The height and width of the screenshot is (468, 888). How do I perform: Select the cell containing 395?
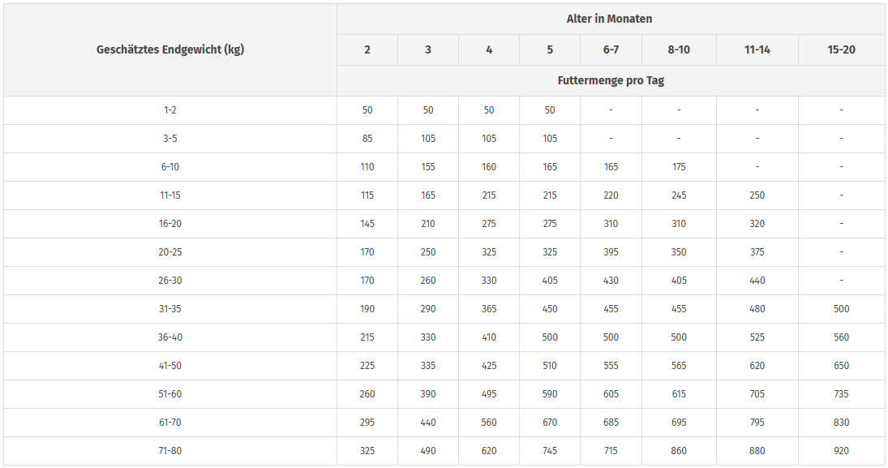tap(611, 252)
